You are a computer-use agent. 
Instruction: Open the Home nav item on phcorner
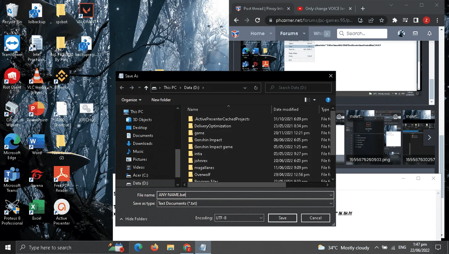tap(258, 33)
